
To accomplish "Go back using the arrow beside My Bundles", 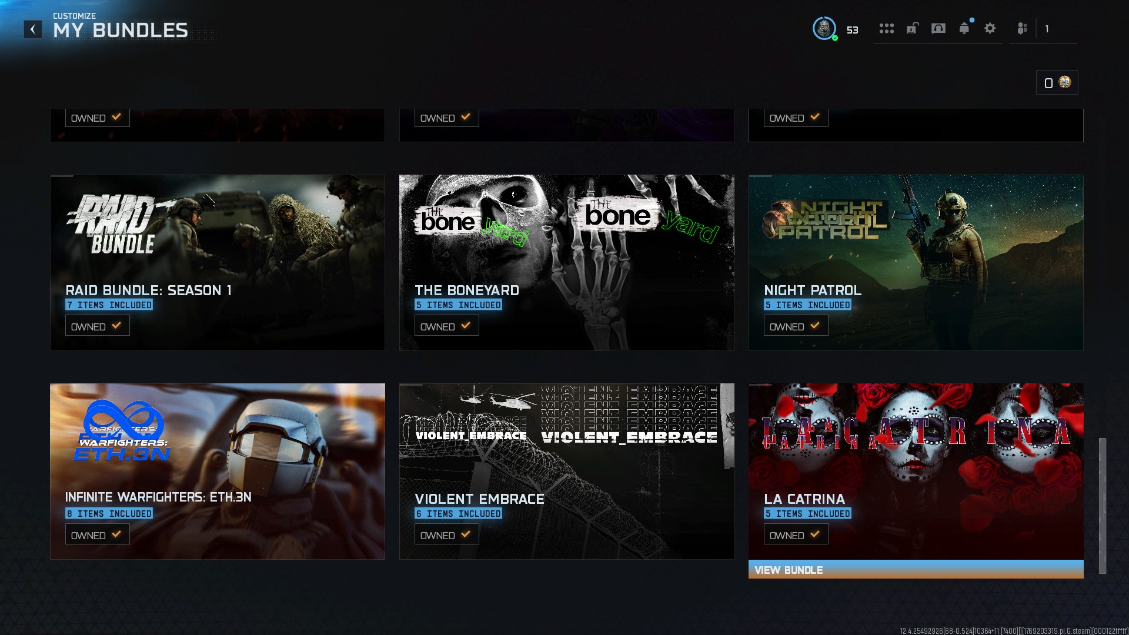I will click(33, 29).
